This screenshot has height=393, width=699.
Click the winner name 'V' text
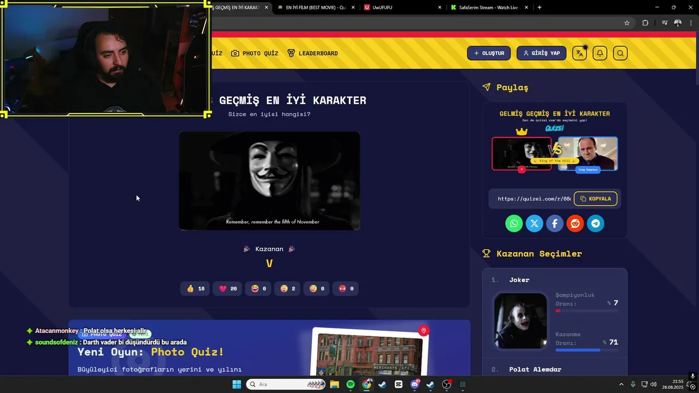point(269,264)
